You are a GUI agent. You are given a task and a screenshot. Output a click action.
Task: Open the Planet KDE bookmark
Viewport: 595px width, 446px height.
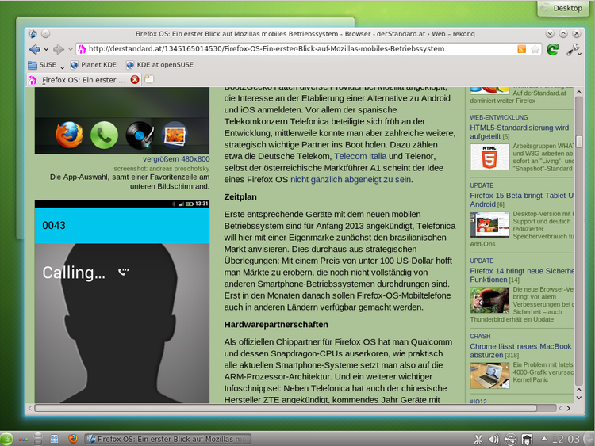94,65
